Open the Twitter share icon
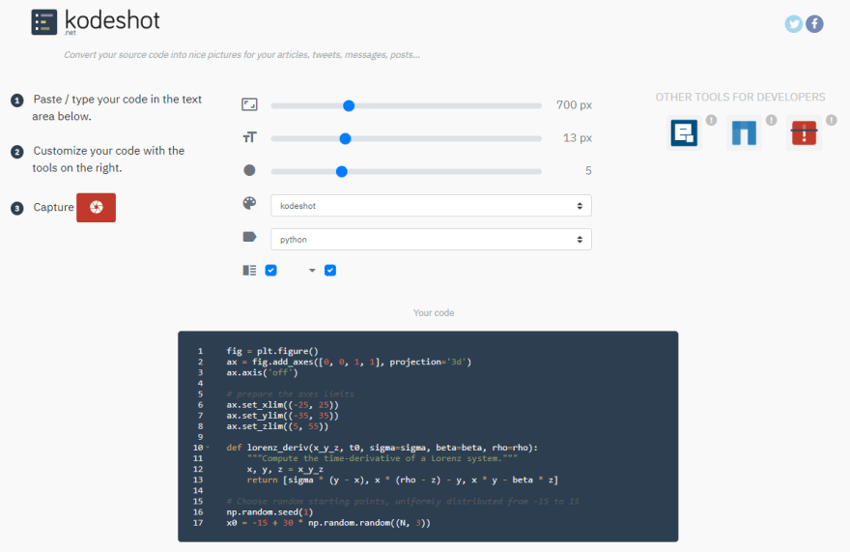The image size is (850, 552). (794, 24)
